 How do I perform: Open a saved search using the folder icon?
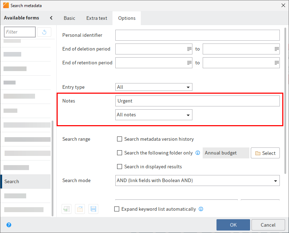pyautogui.click(x=80, y=209)
